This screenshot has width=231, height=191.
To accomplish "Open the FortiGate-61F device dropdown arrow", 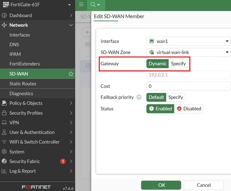I will tap(69, 5).
